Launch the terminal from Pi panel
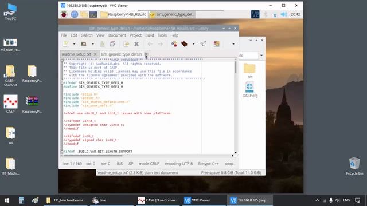The height and width of the screenshot is (206, 367). tap(93, 14)
